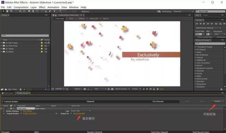Click the Output To 'Not yet specified' link

(79, 113)
